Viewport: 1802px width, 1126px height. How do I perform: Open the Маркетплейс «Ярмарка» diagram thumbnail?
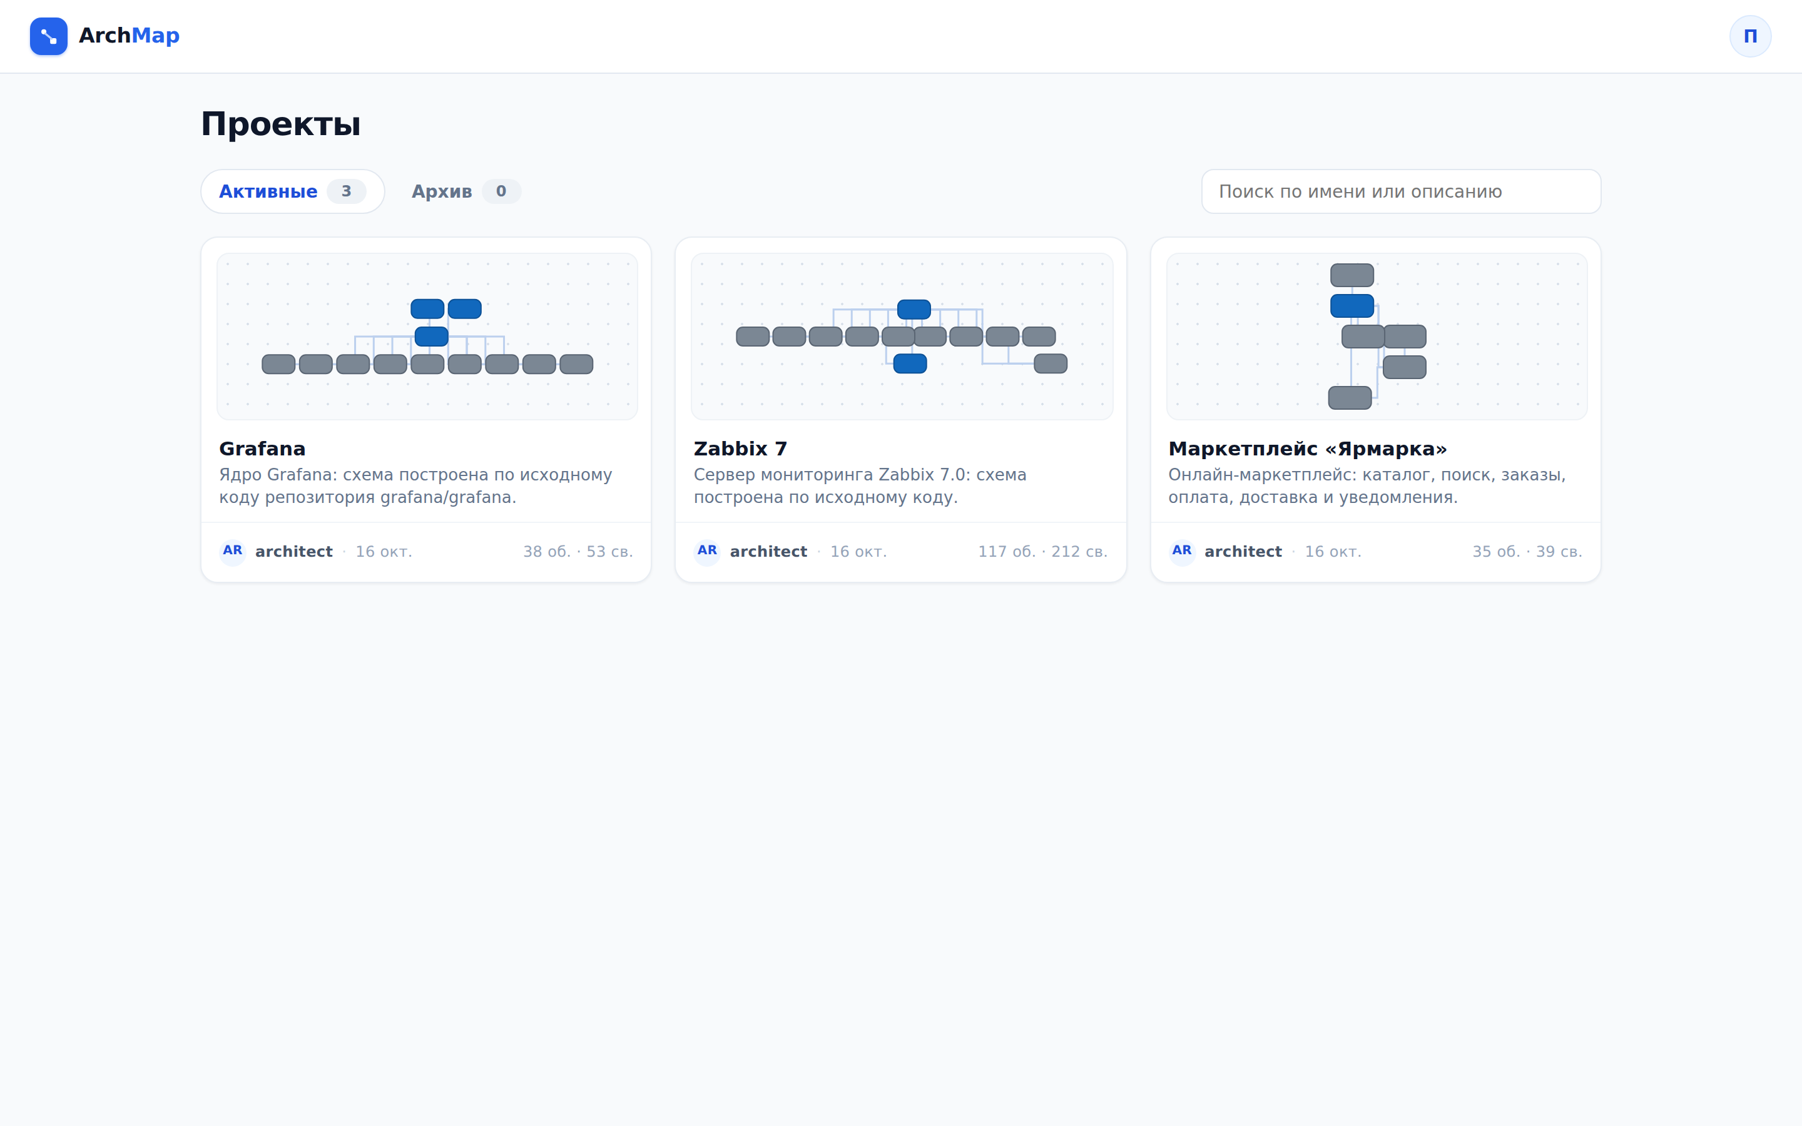pos(1376,336)
